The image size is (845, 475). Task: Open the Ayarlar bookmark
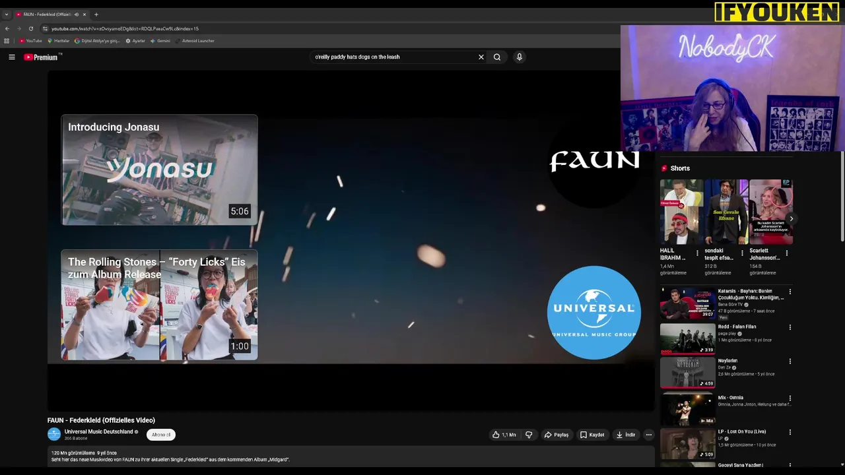[135, 41]
